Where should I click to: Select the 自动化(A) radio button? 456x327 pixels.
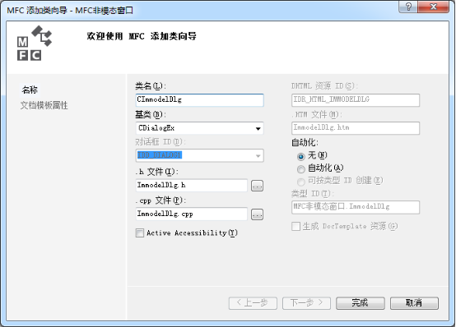click(x=301, y=168)
